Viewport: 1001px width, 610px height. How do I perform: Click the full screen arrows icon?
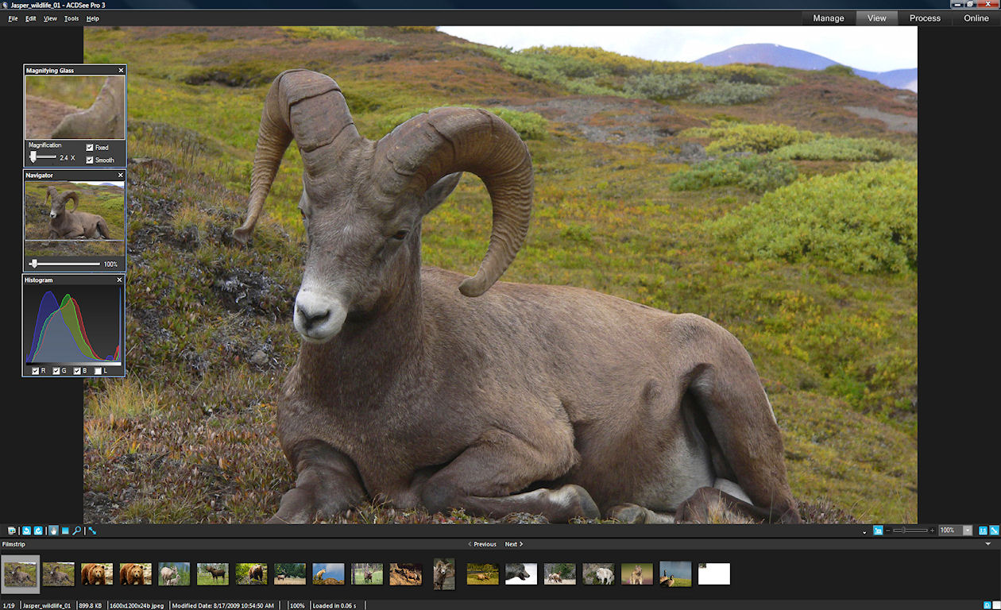(x=92, y=531)
